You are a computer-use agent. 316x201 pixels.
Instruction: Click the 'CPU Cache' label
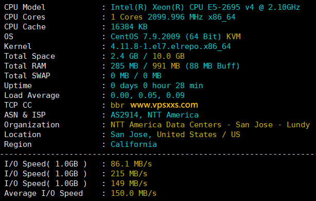coord(25,27)
